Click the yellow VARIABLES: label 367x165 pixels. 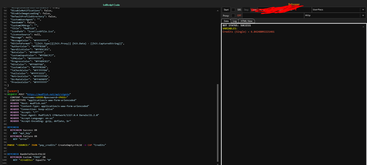point(230,29)
